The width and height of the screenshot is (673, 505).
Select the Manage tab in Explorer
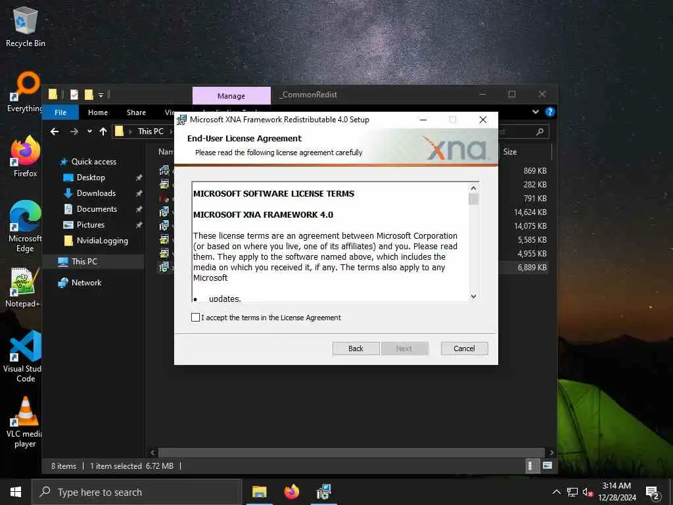(x=231, y=96)
